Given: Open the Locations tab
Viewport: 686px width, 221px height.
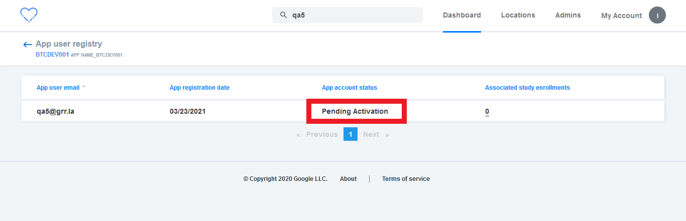Looking at the screenshot, I should (x=518, y=15).
